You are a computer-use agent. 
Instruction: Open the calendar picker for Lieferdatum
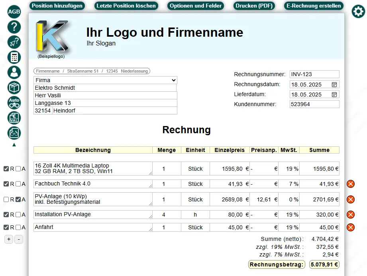tap(334, 94)
